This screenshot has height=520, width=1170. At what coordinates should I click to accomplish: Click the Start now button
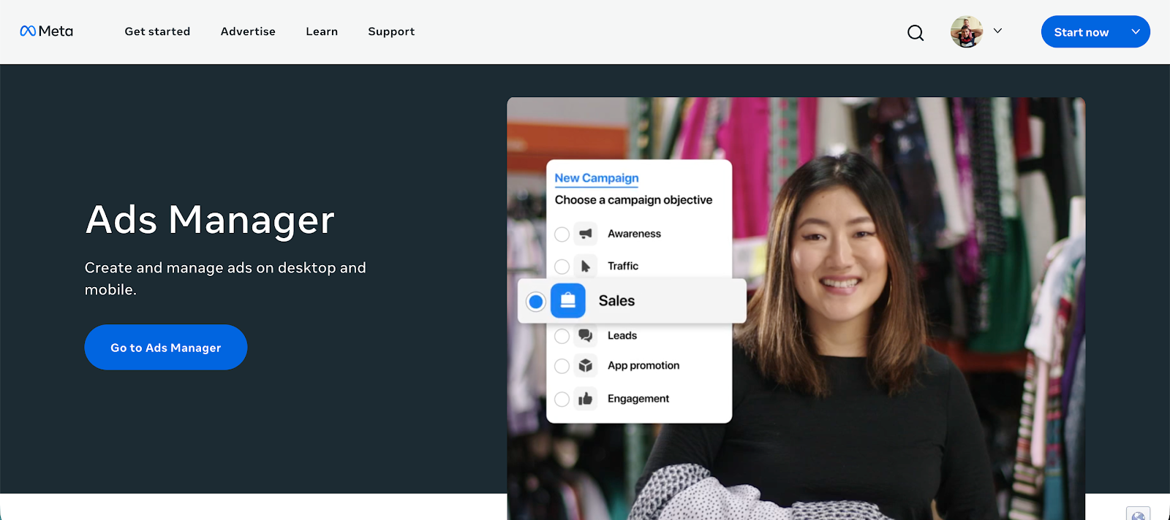click(x=1081, y=32)
